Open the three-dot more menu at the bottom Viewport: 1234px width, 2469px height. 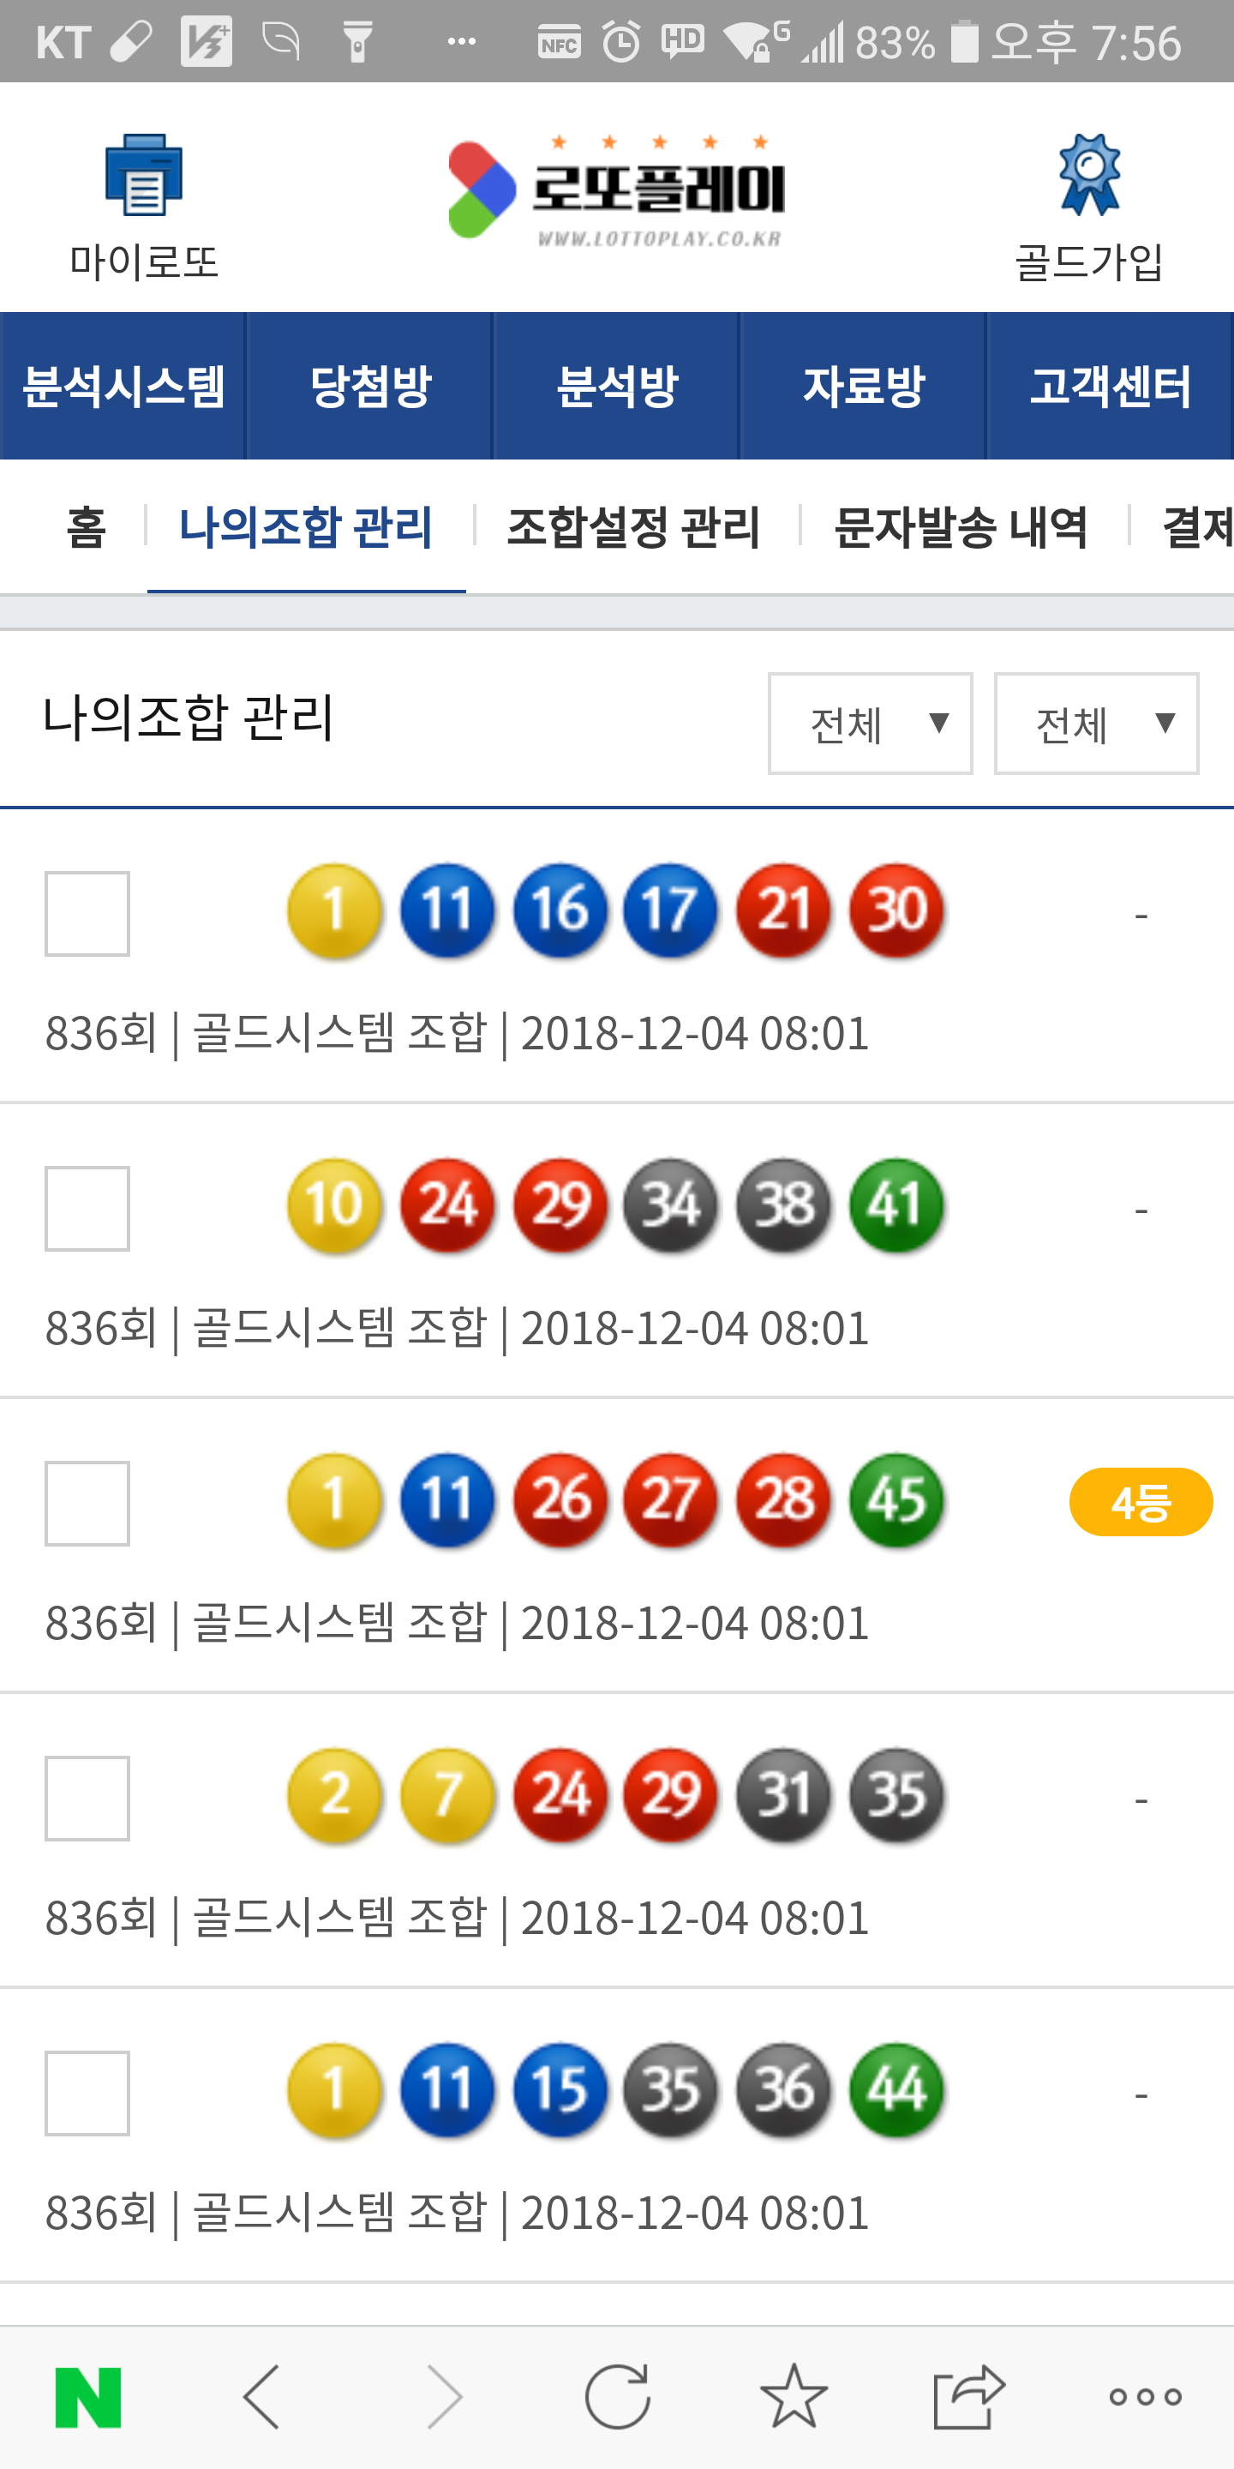coord(1145,2396)
